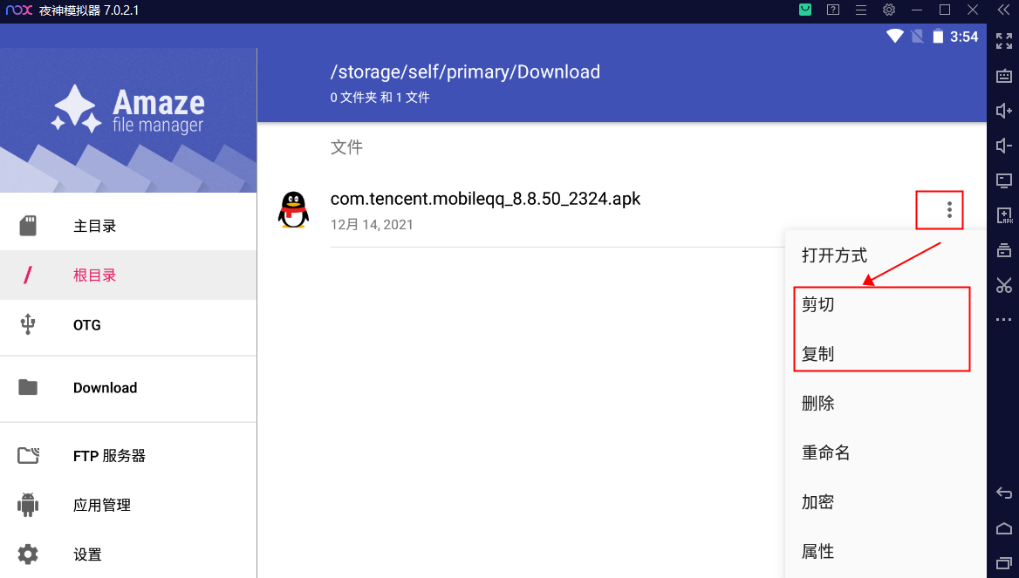Click the Nox recent apps button
The image size is (1019, 578).
[x=1003, y=562]
